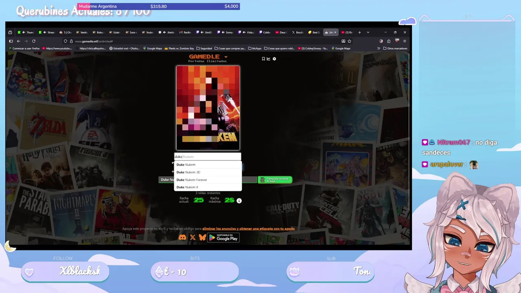Follow the "eliminar los anuncios" Ko-fi link
The image size is (521, 293).
point(248,229)
